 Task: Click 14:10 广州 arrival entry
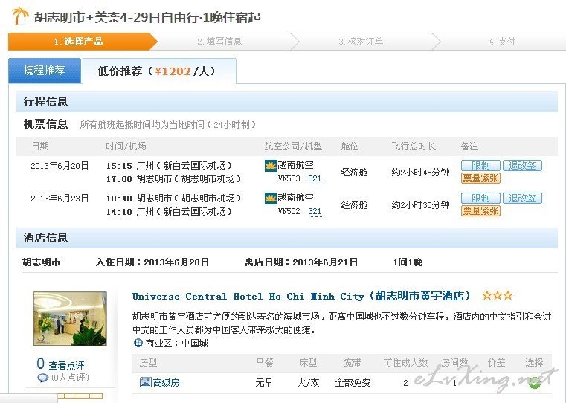pyautogui.click(x=170, y=211)
